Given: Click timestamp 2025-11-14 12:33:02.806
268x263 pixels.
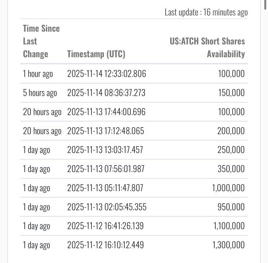Looking at the screenshot, I should pos(106,74).
